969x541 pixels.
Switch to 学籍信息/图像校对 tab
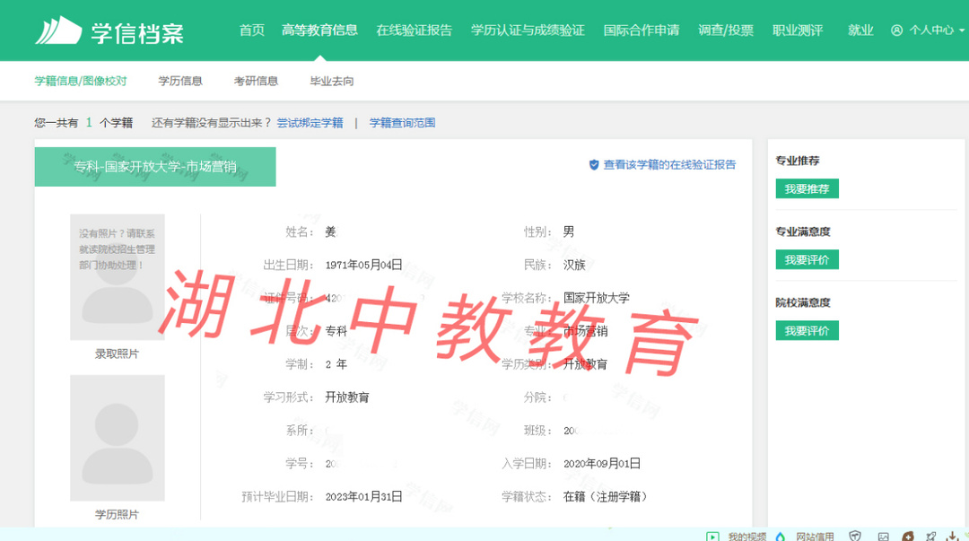pos(81,81)
